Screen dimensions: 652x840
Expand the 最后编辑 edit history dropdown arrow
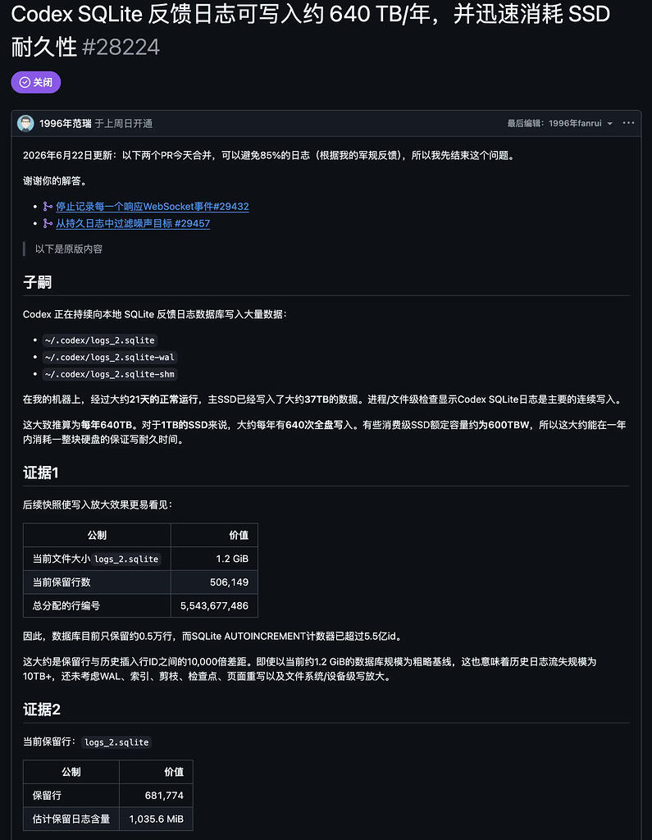pos(609,124)
